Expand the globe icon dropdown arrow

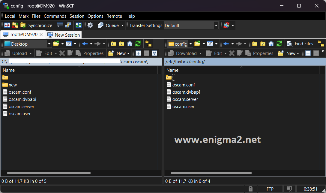point(233,26)
